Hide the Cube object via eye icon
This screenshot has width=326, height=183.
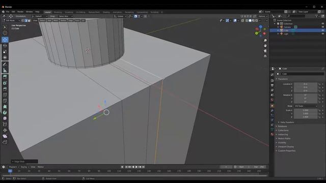tap(322, 30)
